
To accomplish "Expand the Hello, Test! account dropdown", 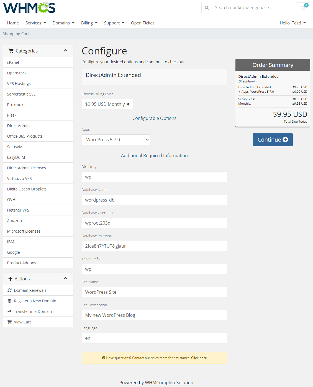I will tap(293, 23).
